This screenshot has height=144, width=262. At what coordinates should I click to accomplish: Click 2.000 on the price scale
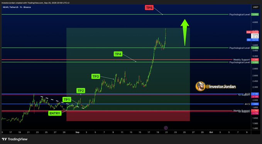(255, 100)
